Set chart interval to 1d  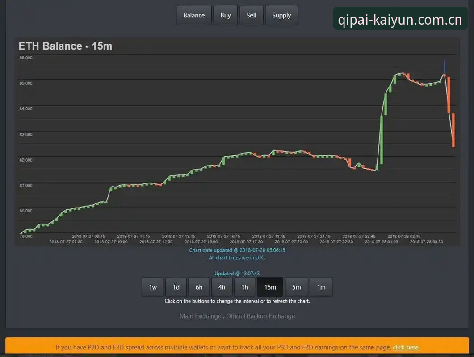[176, 287]
